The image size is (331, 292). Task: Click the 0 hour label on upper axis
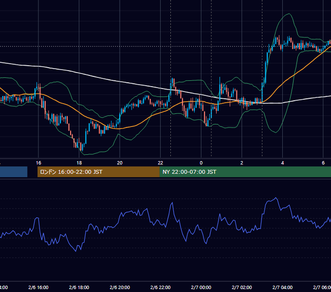click(x=201, y=163)
